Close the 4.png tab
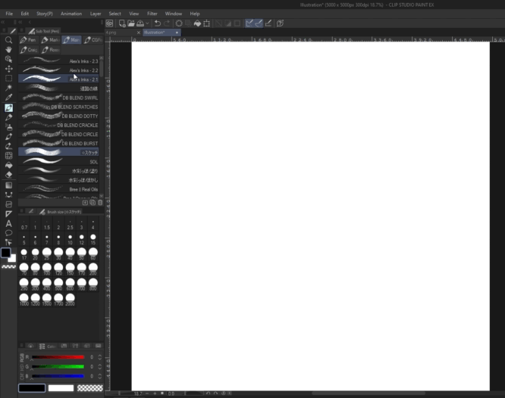 pos(139,33)
